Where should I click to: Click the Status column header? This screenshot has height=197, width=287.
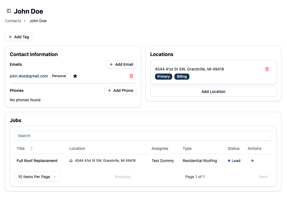click(233, 148)
